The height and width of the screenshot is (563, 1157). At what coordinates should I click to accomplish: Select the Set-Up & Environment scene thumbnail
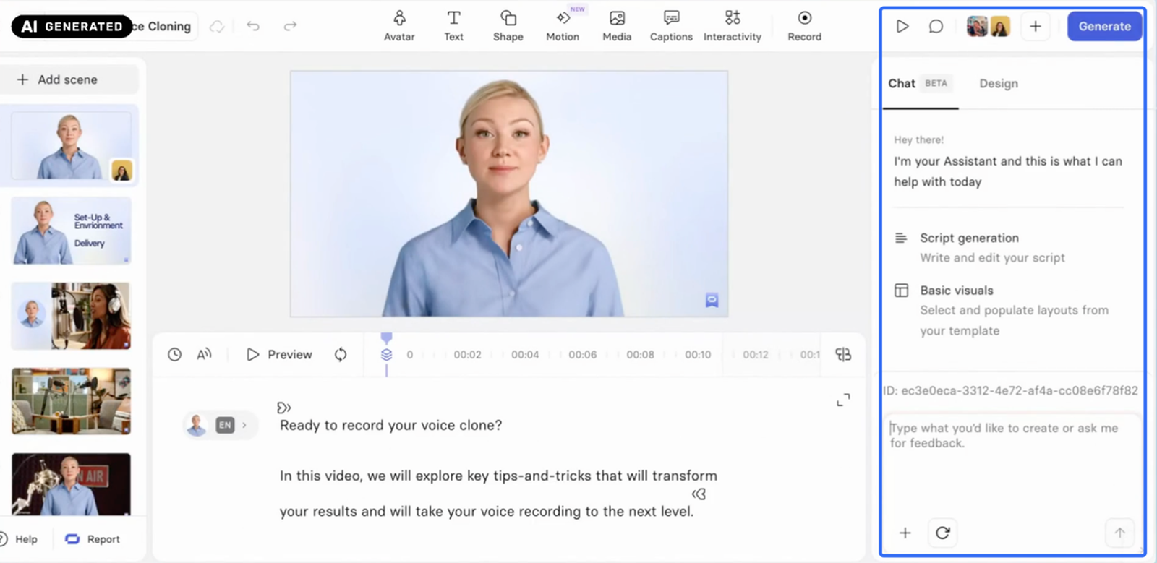pyautogui.click(x=71, y=231)
